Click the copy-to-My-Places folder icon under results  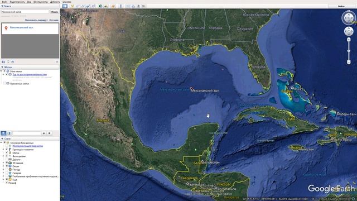(3, 62)
